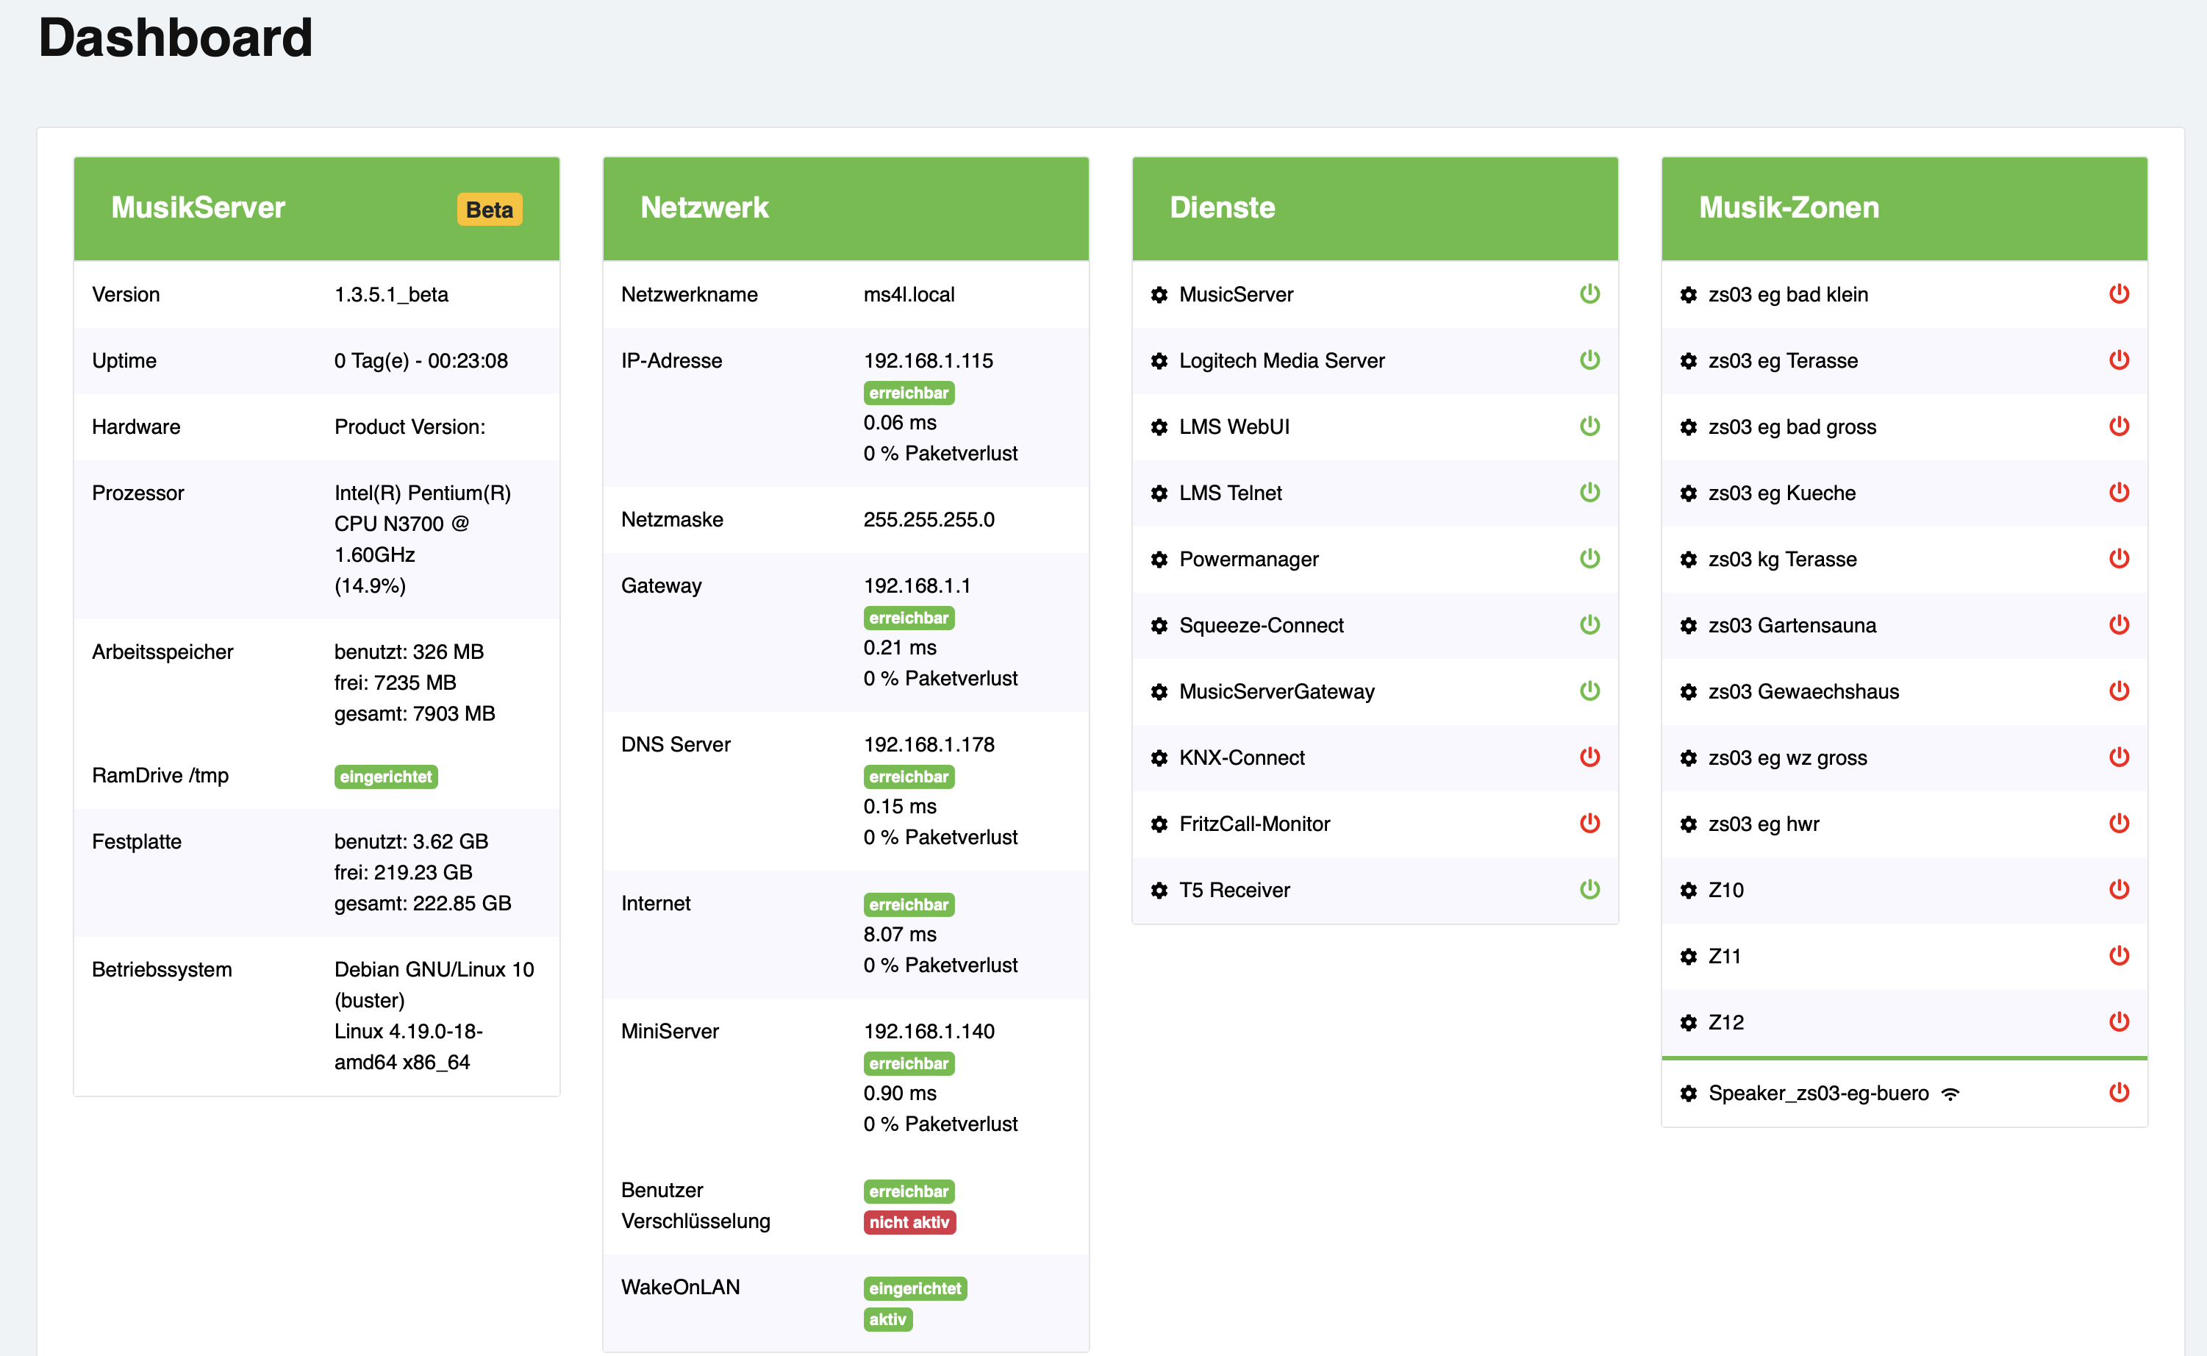Open gear settings for zs03 Gartensauna
Viewport: 2207px width, 1356px height.
coord(1688,626)
